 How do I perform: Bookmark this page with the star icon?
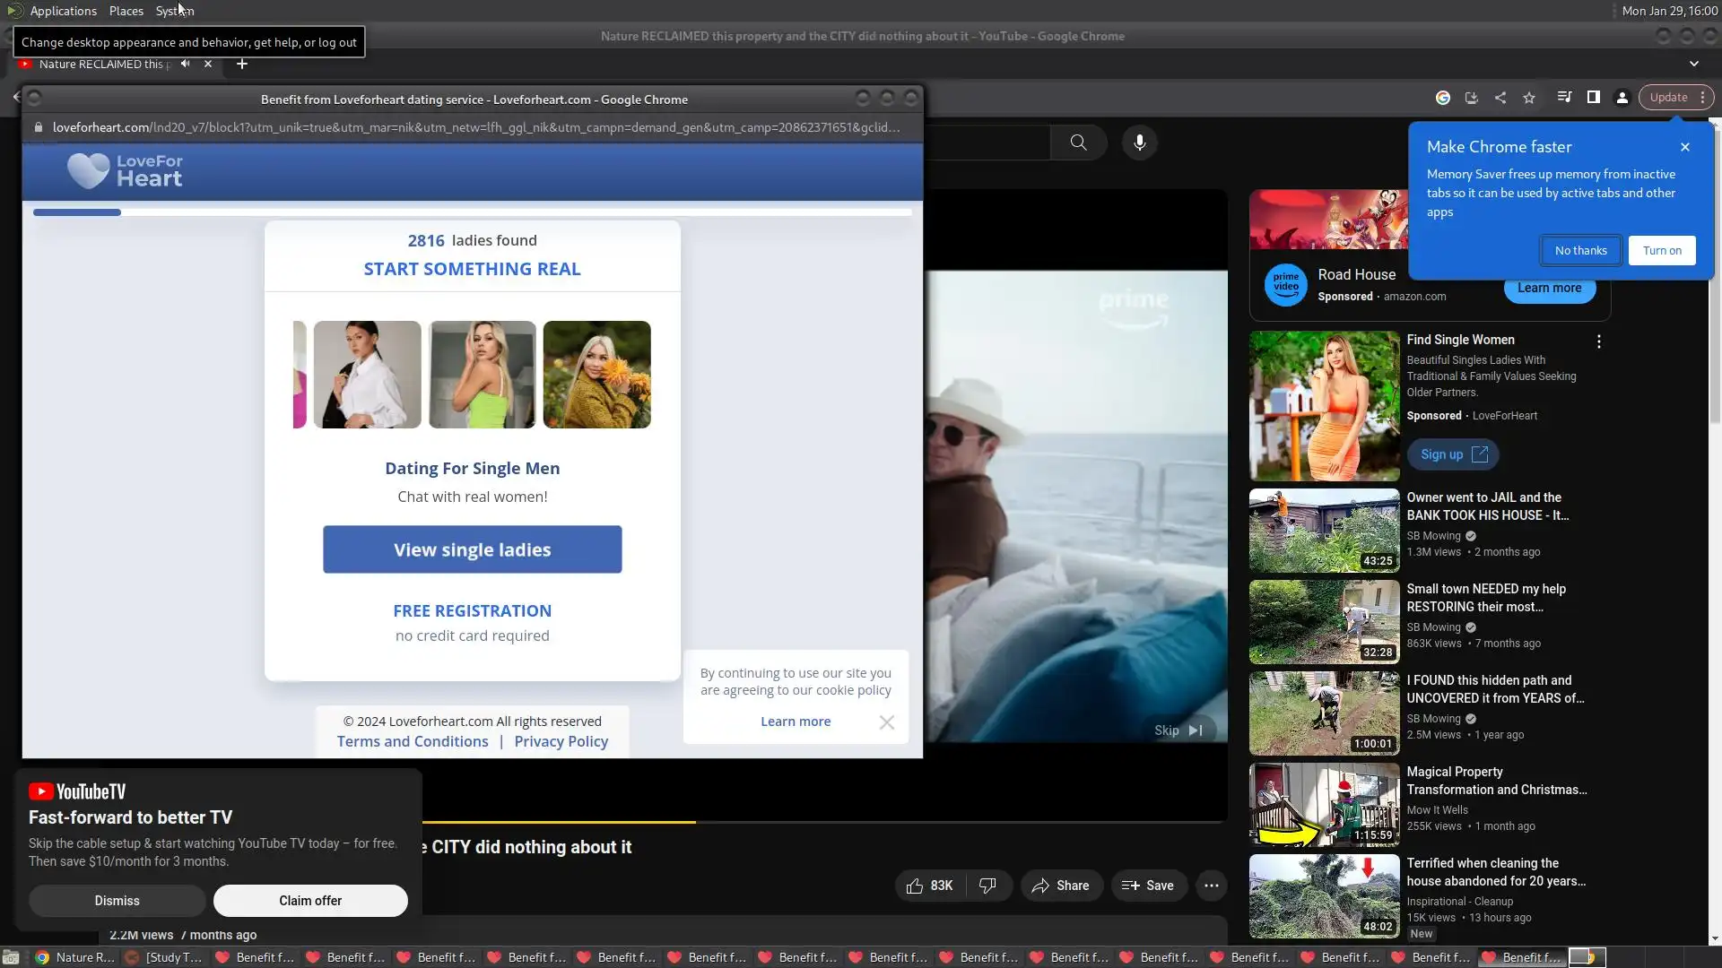click(1529, 98)
